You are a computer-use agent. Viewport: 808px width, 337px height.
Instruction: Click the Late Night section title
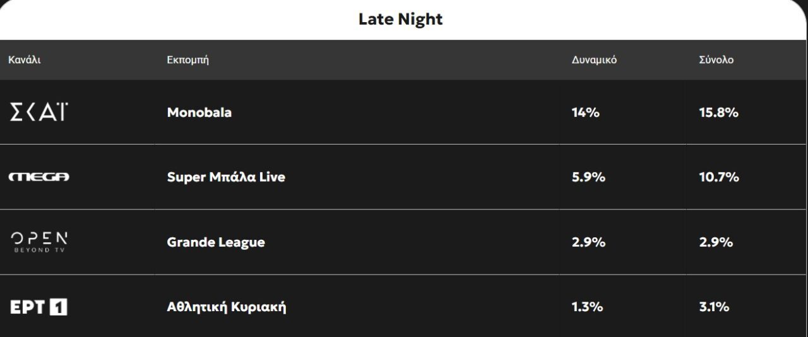400,20
